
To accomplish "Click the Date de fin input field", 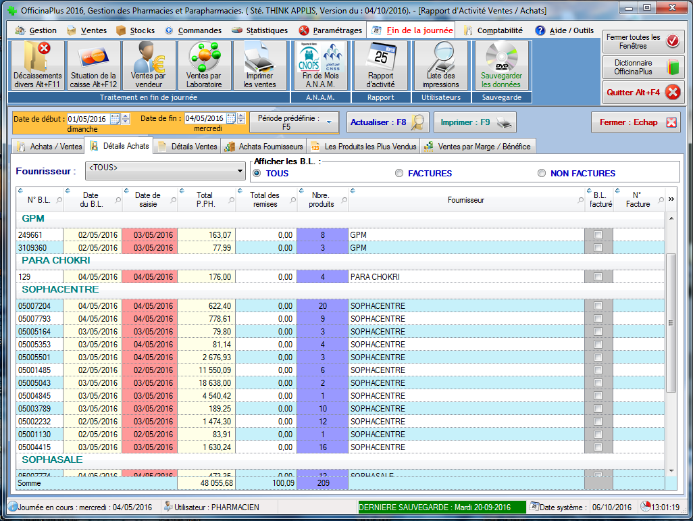I will [x=204, y=119].
